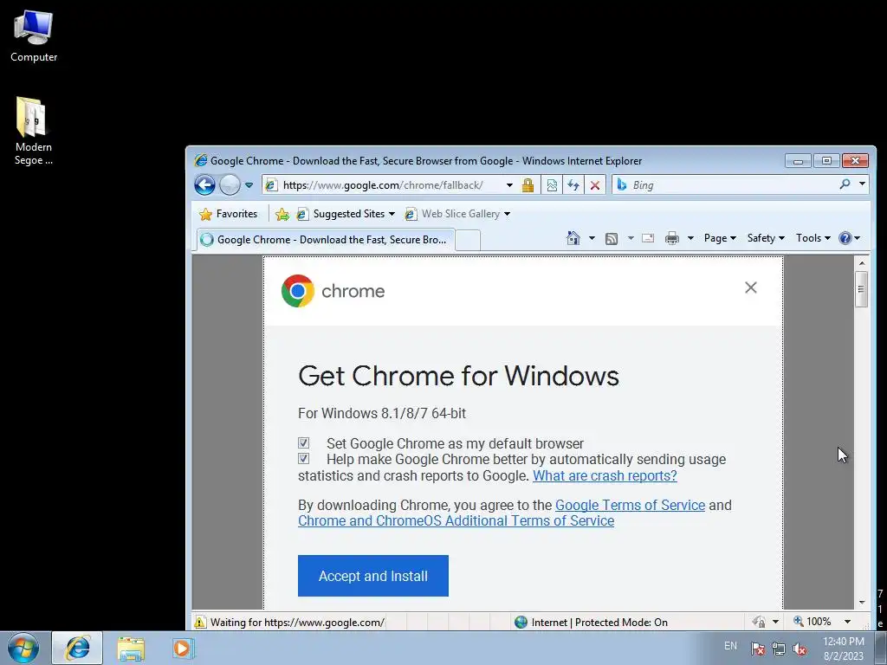887x665 pixels.
Task: Click the Action Center flag icon
Action: pyautogui.click(x=757, y=649)
